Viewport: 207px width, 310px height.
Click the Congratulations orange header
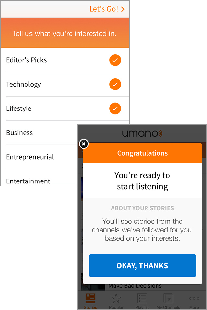click(142, 153)
